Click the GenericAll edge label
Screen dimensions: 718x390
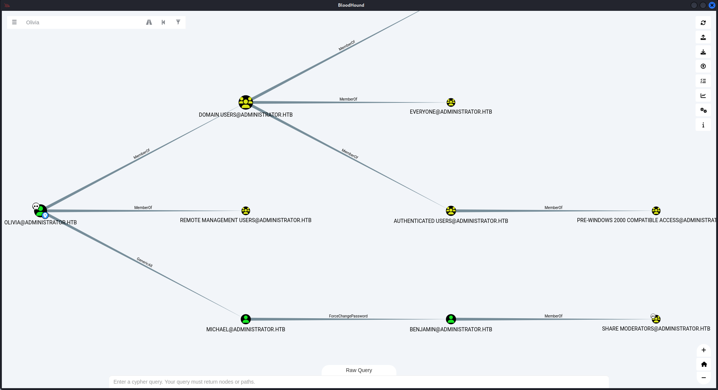pos(145,262)
